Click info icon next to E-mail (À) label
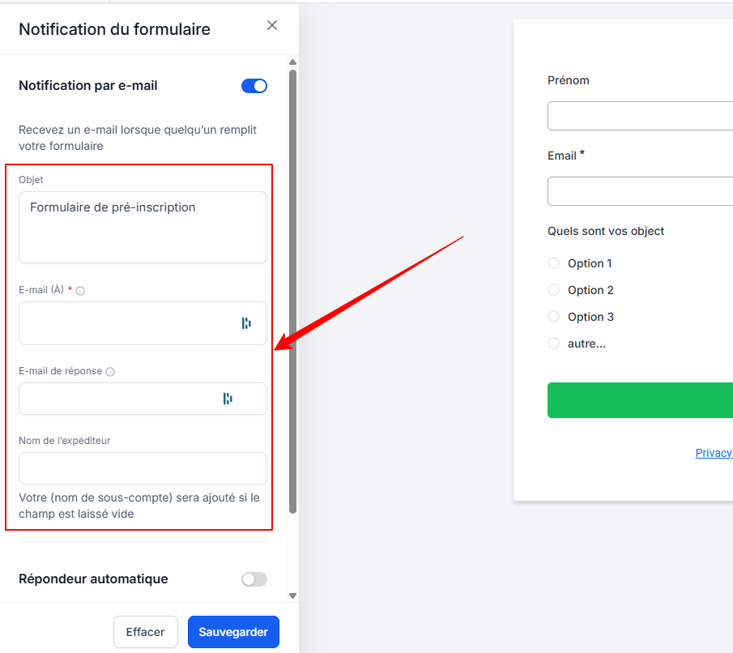The height and width of the screenshot is (653, 733). (x=80, y=291)
